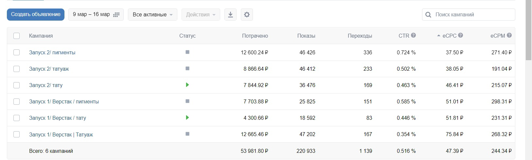The height and width of the screenshot is (160, 532).
Task: Click the Создать объявление button
Action: [36, 14]
